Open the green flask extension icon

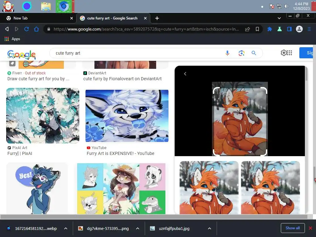click(x=279, y=29)
